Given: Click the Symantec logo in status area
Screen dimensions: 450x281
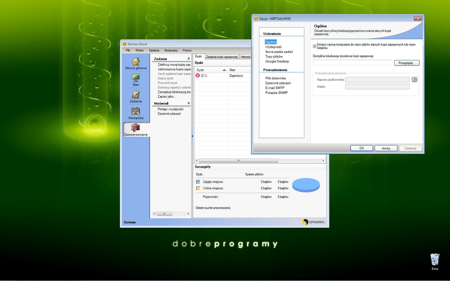Looking at the screenshot, I should coord(313,222).
